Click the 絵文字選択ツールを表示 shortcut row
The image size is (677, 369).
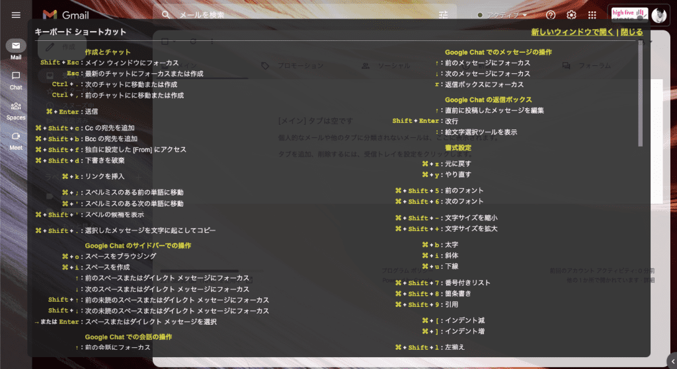[476, 132]
